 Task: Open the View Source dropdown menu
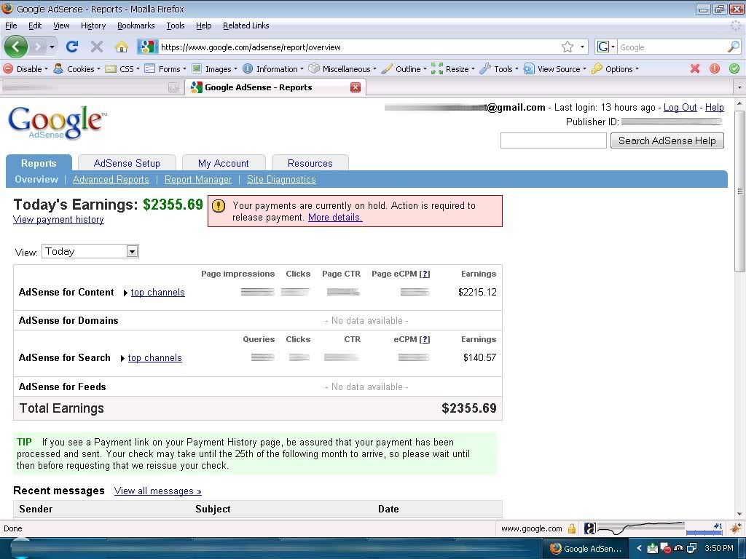point(554,69)
